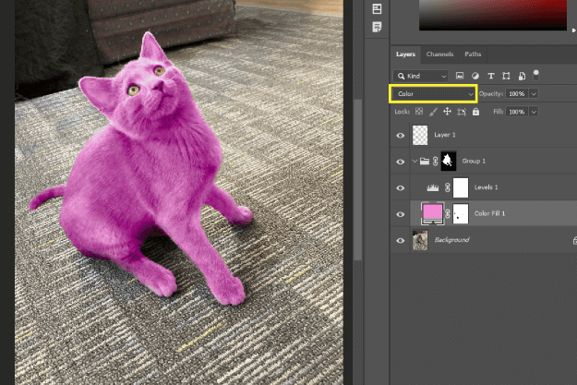
Task: Select the Levels 1 white mask thumbnail
Action: pyautogui.click(x=461, y=187)
